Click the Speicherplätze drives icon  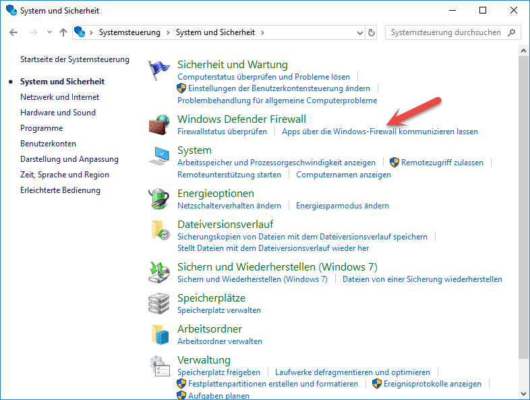pyautogui.click(x=160, y=304)
